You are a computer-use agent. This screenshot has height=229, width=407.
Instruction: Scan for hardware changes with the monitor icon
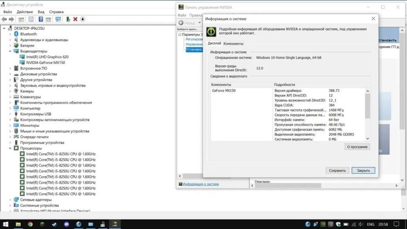58,19
